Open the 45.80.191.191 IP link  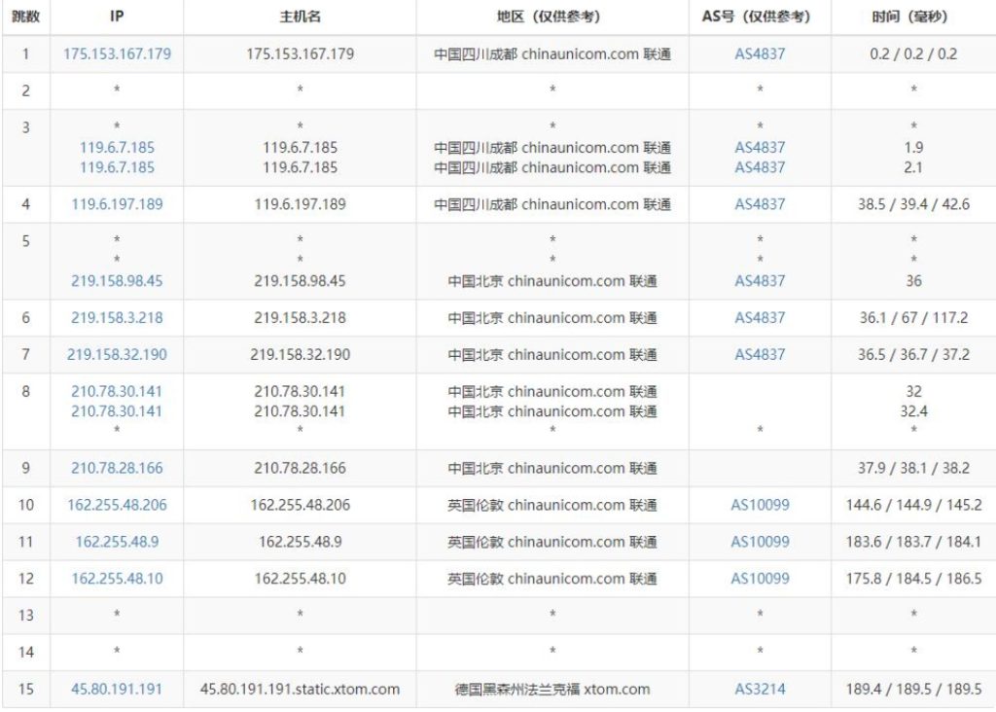point(116,688)
